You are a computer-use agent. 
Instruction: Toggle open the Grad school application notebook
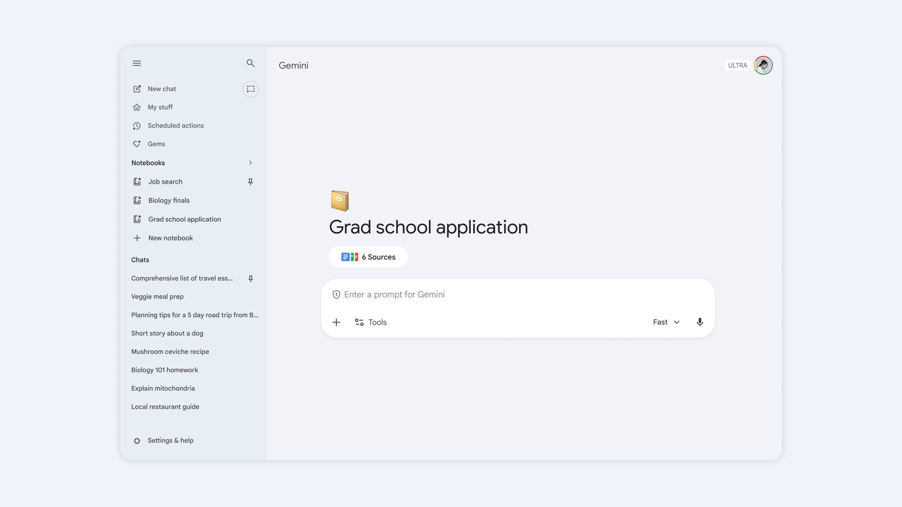(184, 219)
